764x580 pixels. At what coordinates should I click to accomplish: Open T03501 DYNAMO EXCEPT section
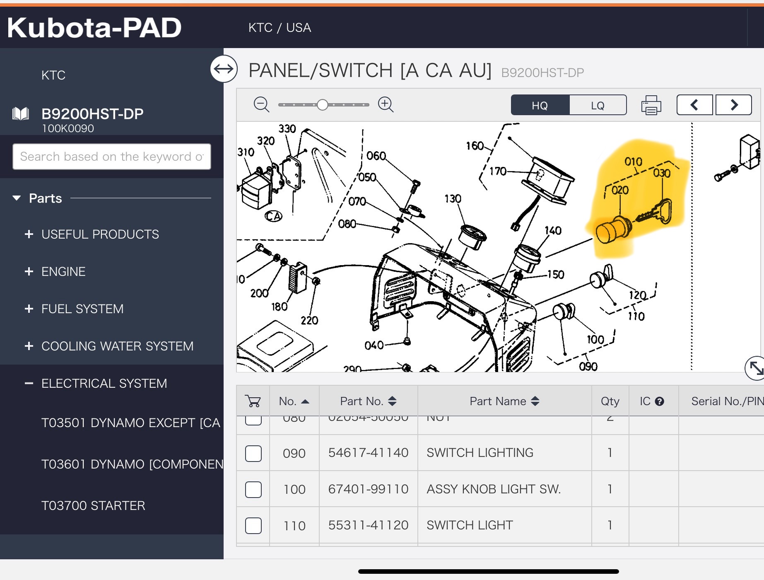point(130,423)
